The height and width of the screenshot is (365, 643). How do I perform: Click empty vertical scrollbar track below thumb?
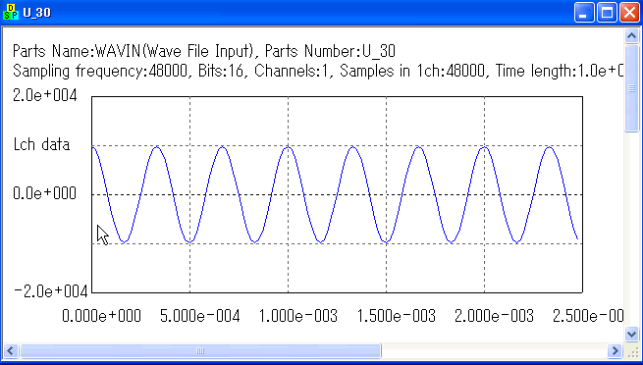[631, 229]
